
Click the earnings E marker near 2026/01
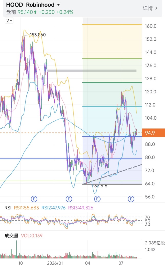point(69,199)
